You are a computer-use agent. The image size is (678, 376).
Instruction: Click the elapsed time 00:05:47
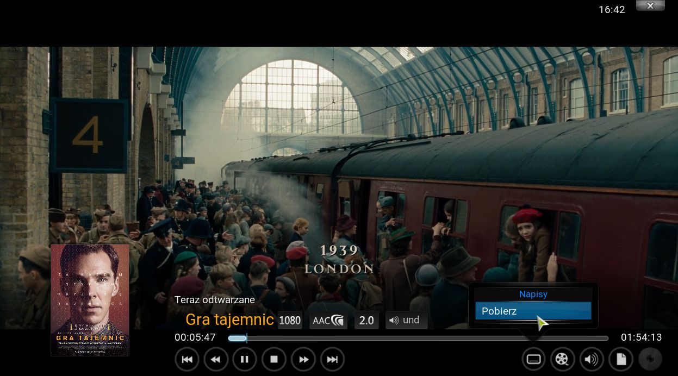[x=195, y=337]
